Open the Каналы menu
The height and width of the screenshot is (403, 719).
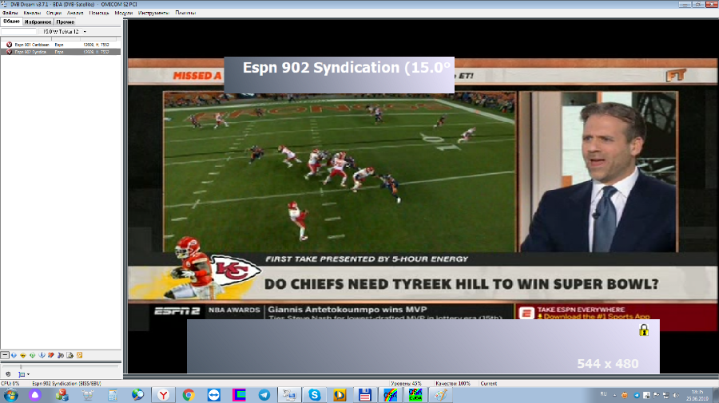(32, 14)
